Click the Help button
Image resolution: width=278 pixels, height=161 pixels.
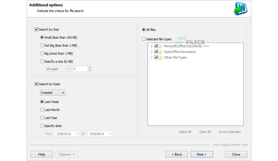42,154
